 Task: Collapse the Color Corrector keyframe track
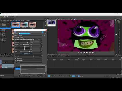(x=15, y=67)
